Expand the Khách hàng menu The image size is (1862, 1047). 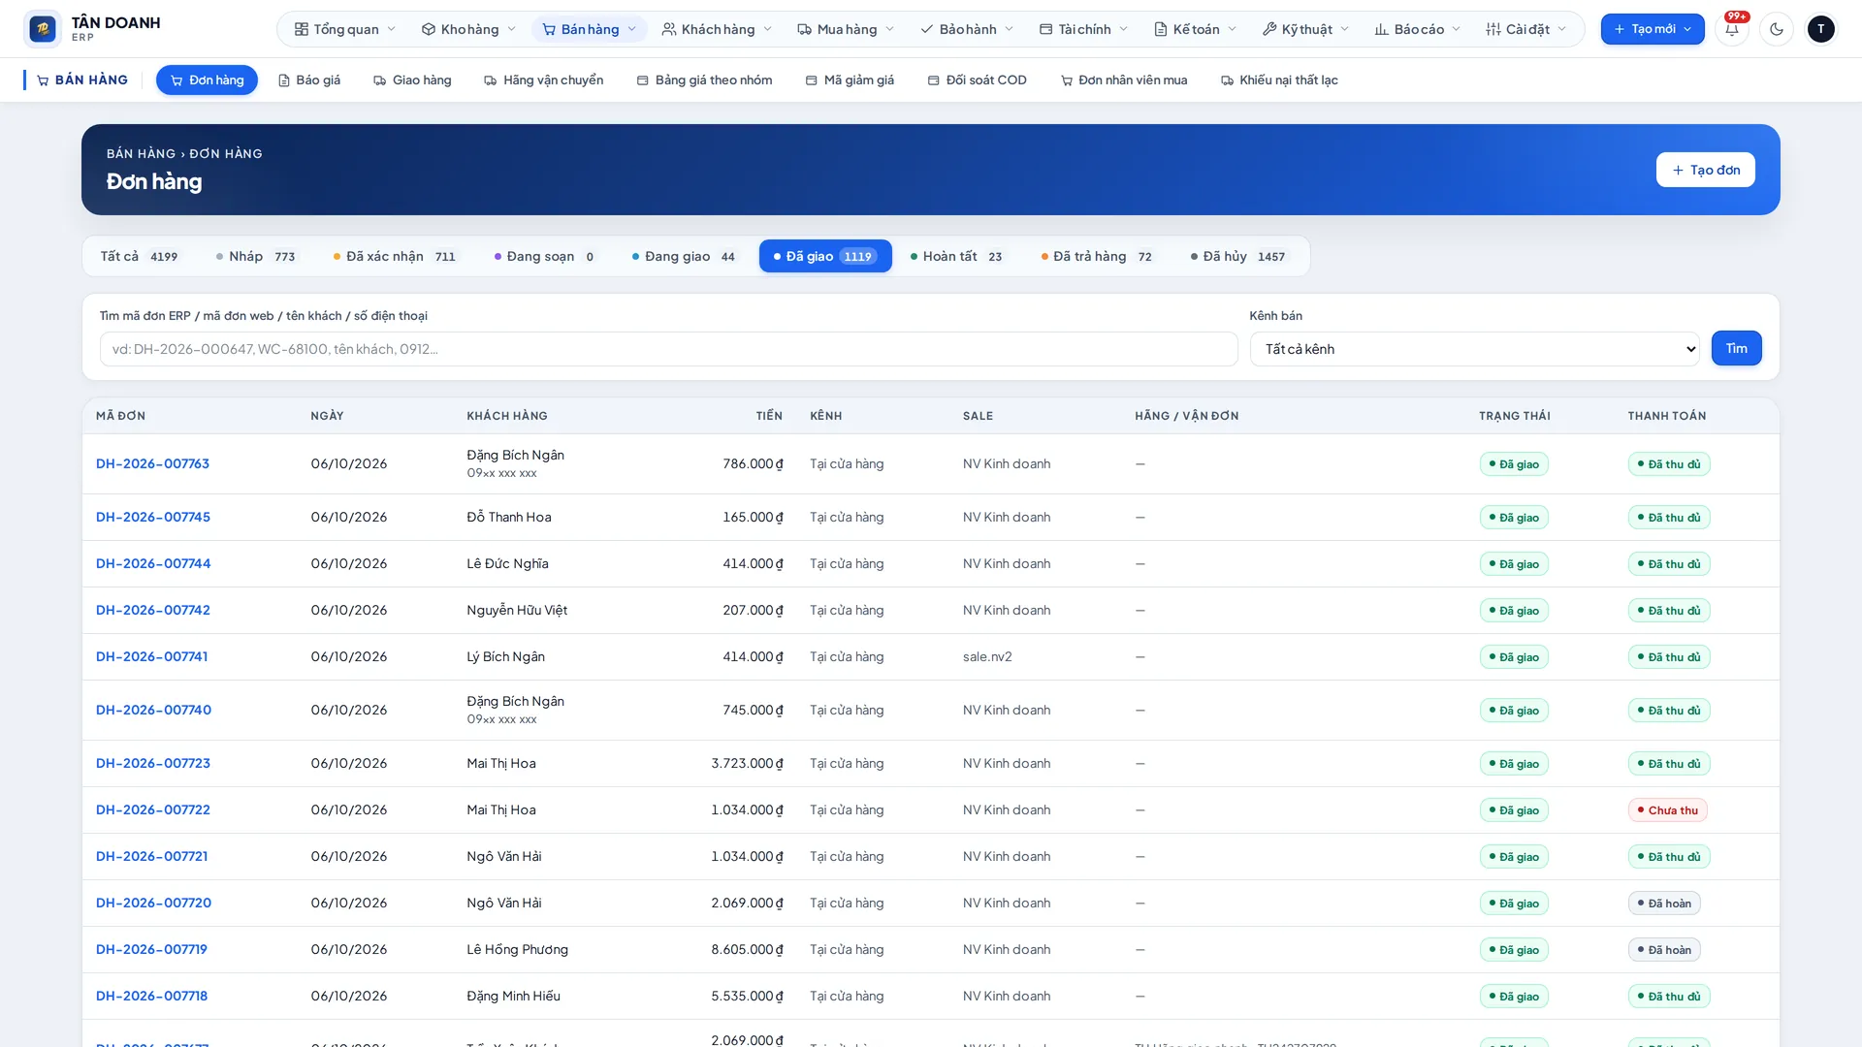point(717,29)
